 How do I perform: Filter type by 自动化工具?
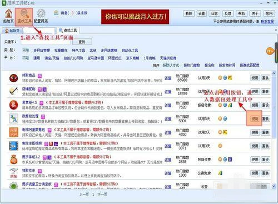point(130,51)
